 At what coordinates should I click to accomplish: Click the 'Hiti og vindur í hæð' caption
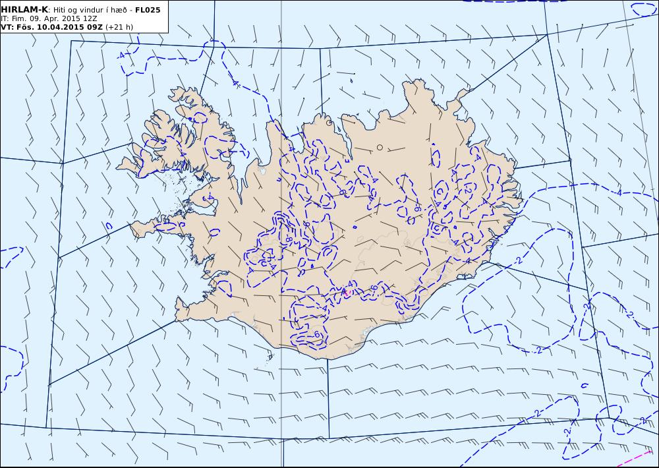pos(90,10)
